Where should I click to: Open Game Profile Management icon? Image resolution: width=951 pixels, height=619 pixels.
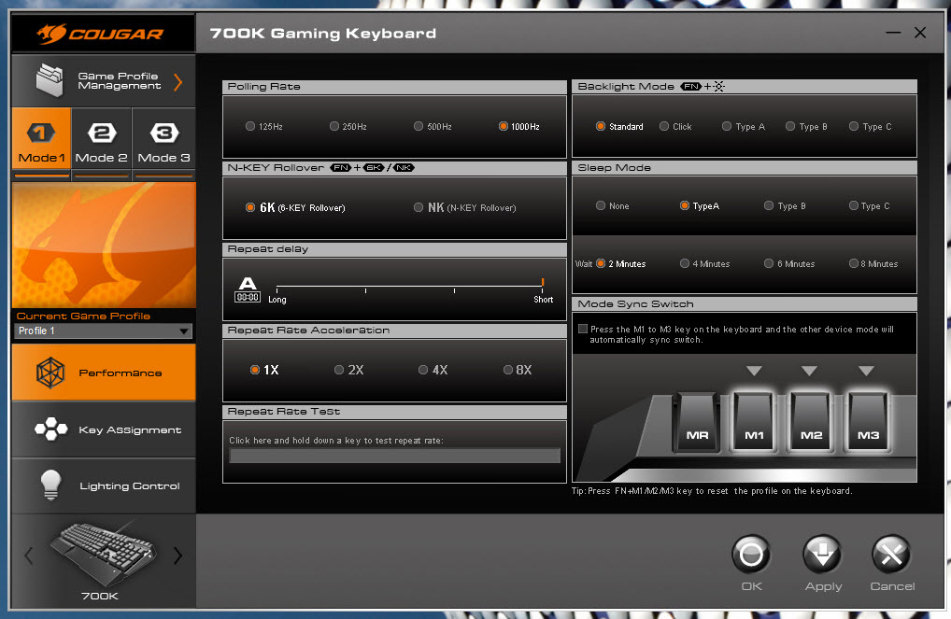click(x=50, y=80)
